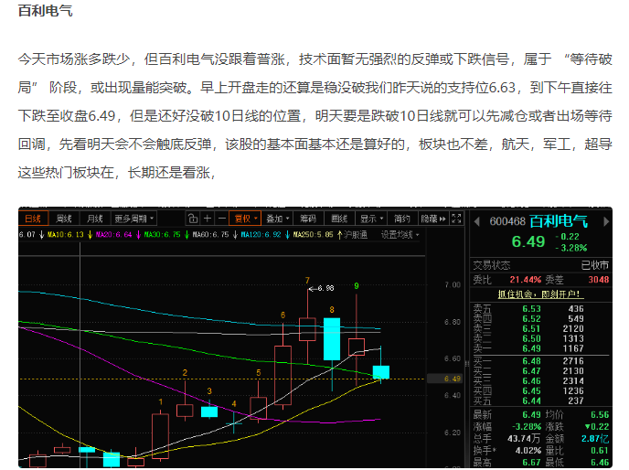Click sell three price 6.51
This screenshot has height=470, width=629.
pyautogui.click(x=531, y=328)
